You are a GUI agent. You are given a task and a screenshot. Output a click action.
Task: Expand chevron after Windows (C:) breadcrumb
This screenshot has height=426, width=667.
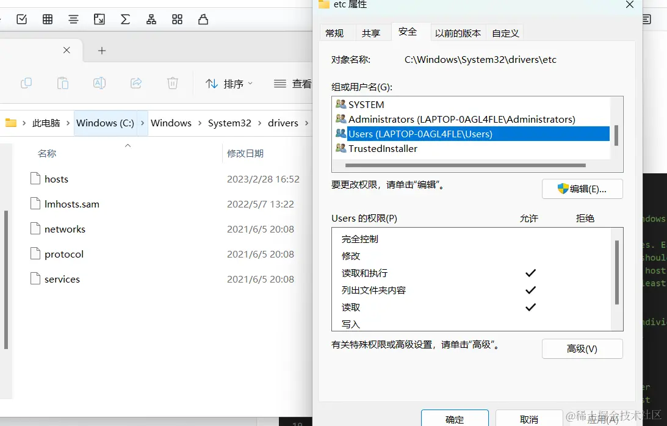[x=143, y=123]
